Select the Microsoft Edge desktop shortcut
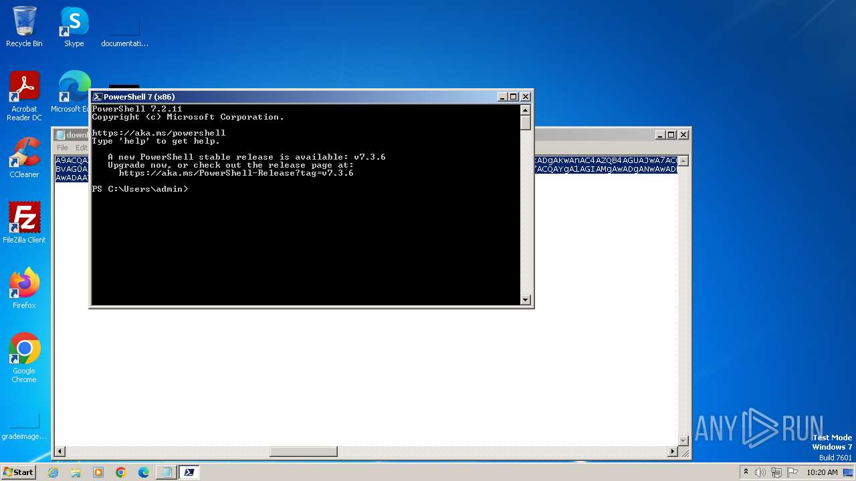 [x=72, y=92]
